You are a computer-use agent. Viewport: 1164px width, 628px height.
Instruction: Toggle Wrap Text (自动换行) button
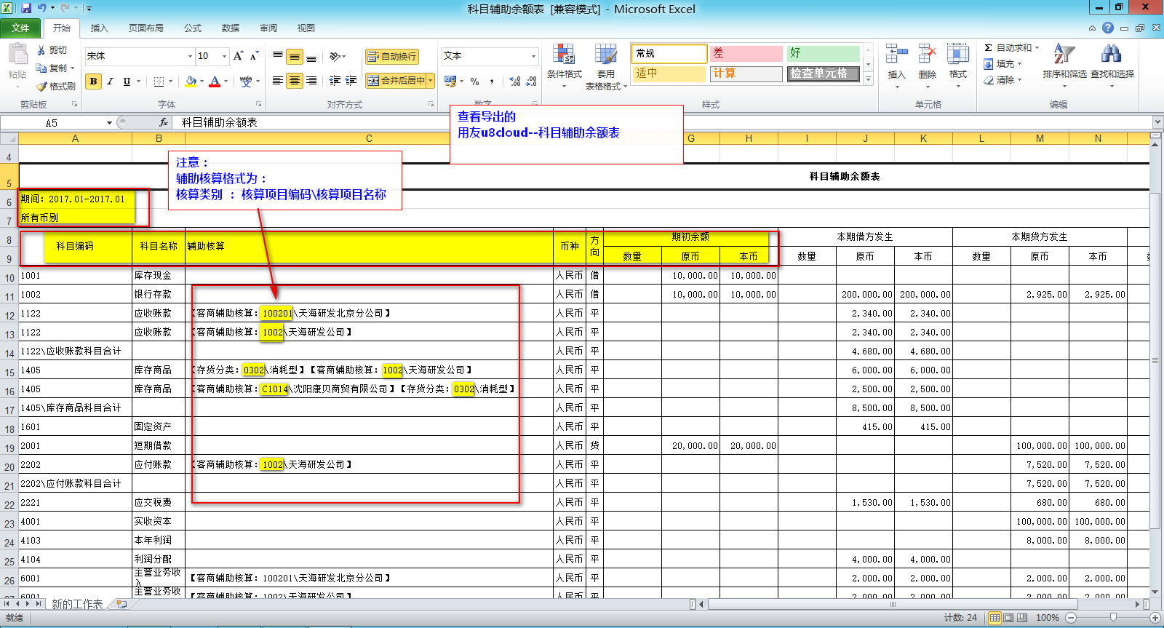pos(391,56)
